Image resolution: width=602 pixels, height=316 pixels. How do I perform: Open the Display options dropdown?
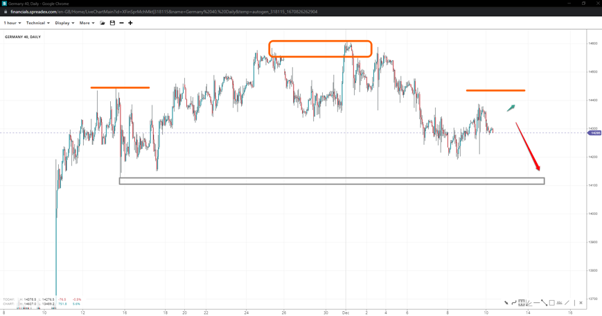click(64, 23)
